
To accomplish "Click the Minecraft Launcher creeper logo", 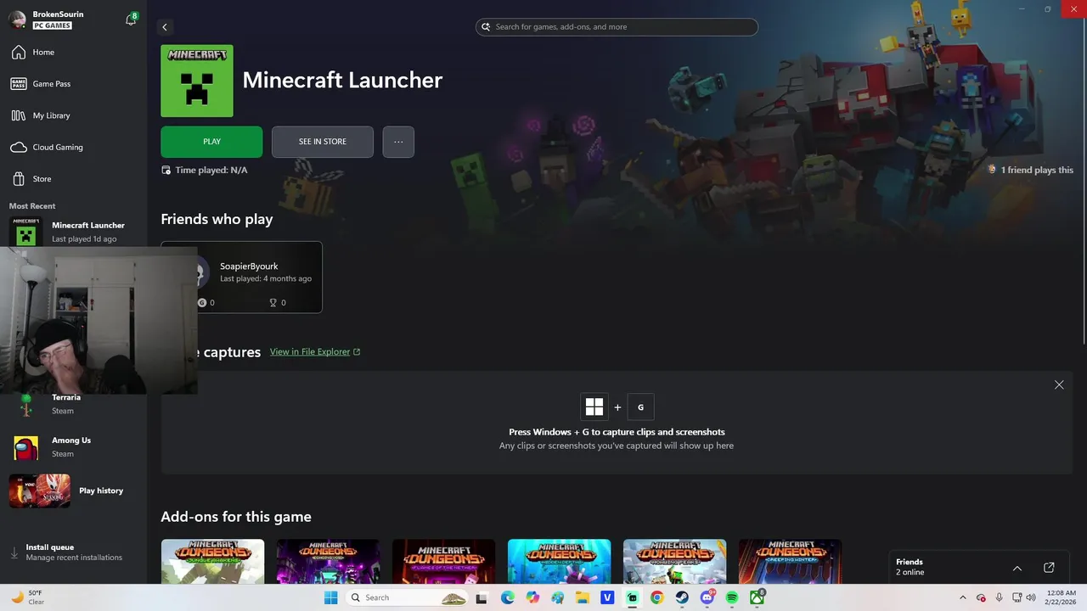I will (x=197, y=81).
